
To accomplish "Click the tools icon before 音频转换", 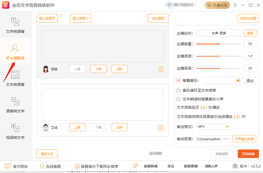I will pyautogui.click(x=135, y=166).
